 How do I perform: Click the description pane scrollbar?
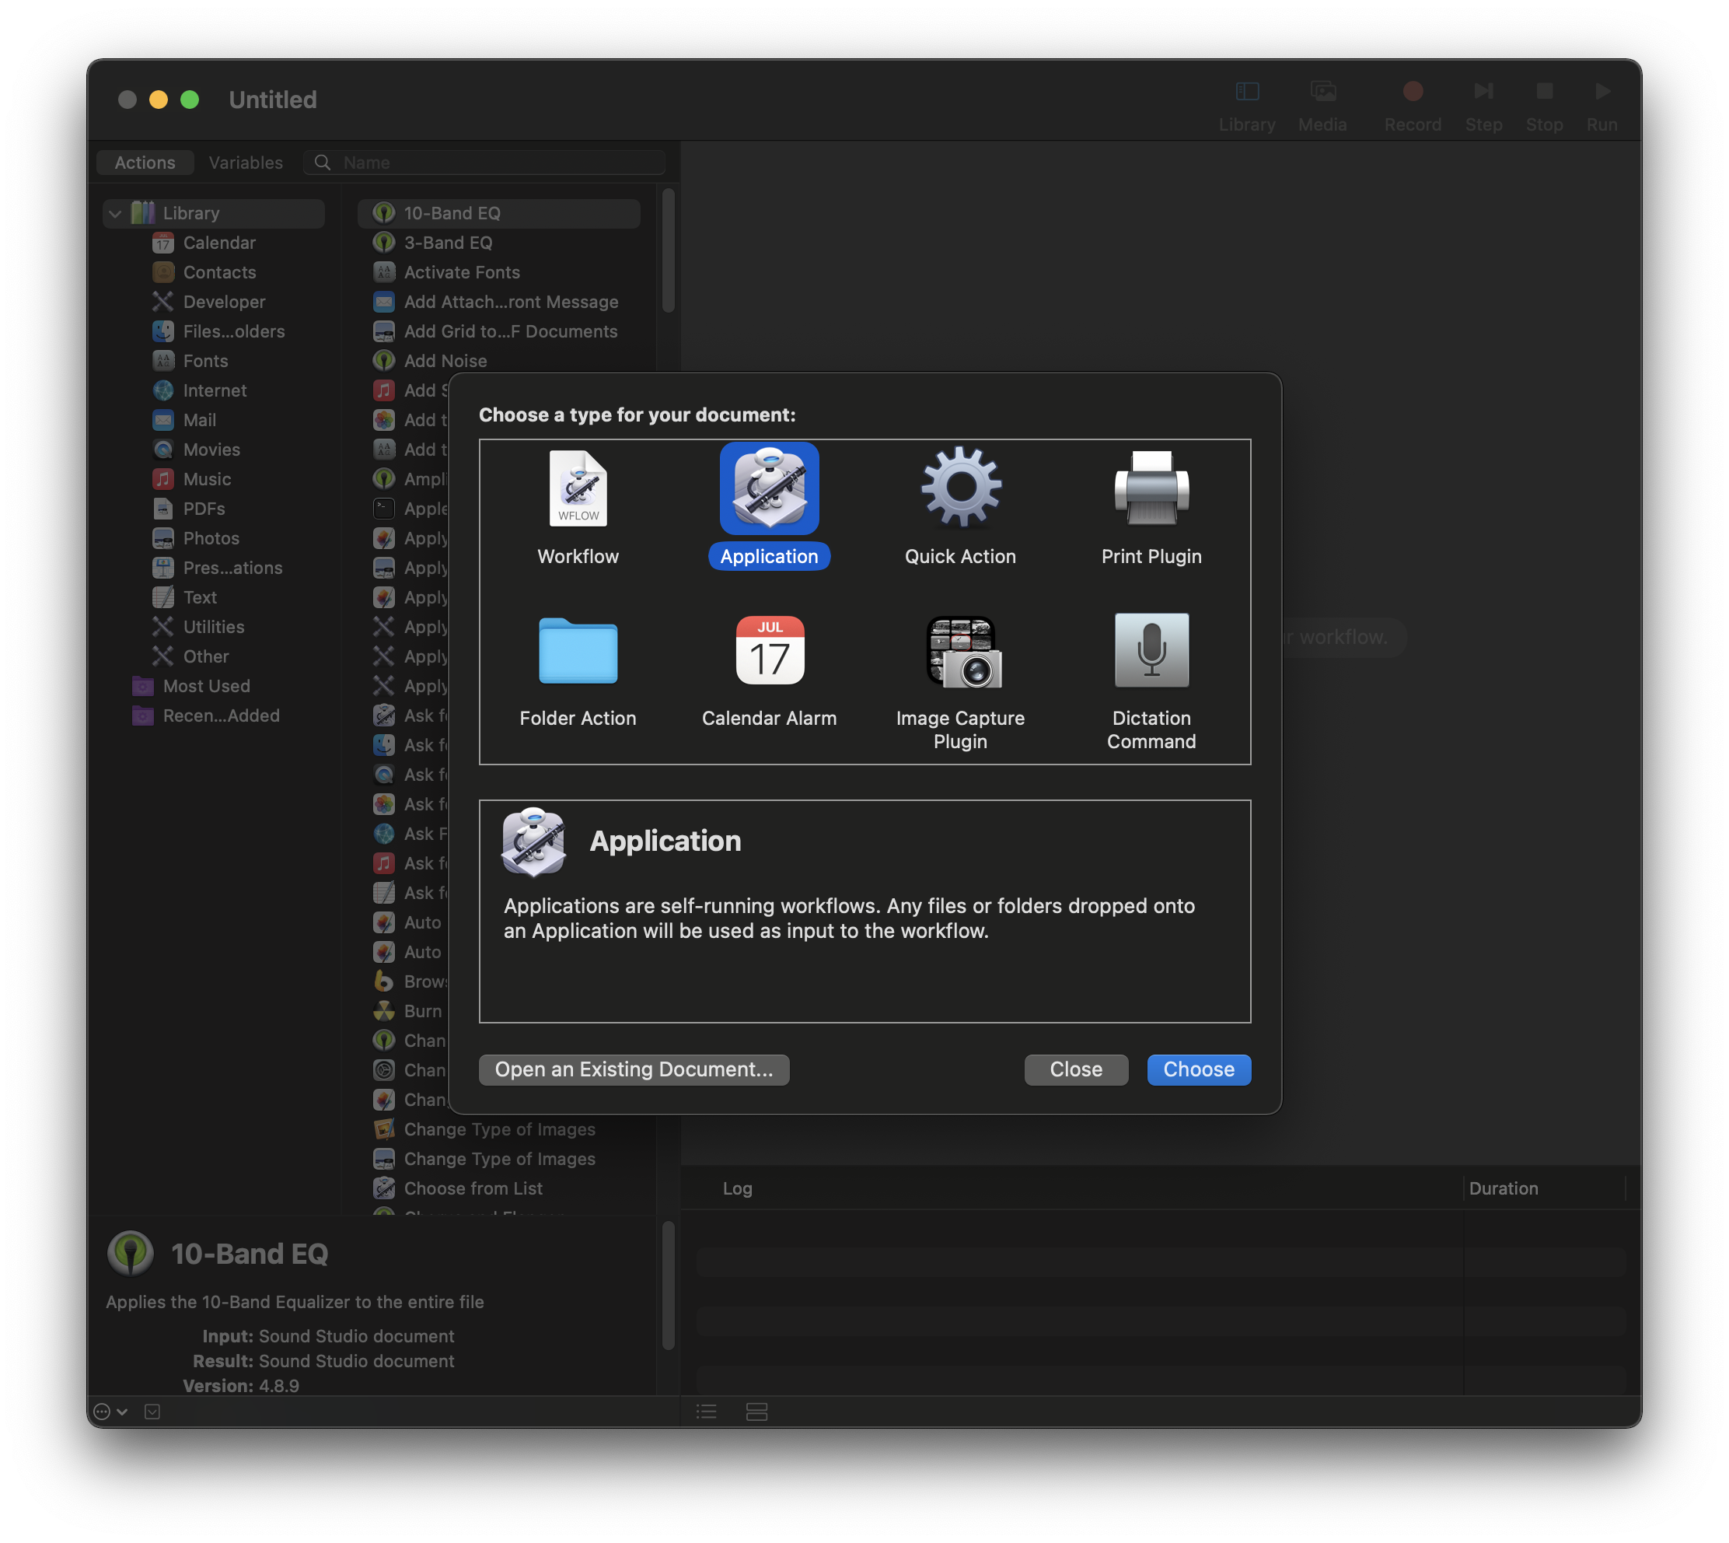tap(668, 1286)
